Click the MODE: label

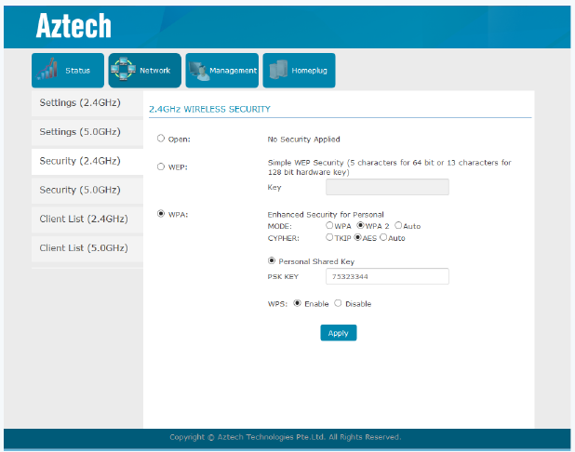(x=280, y=226)
